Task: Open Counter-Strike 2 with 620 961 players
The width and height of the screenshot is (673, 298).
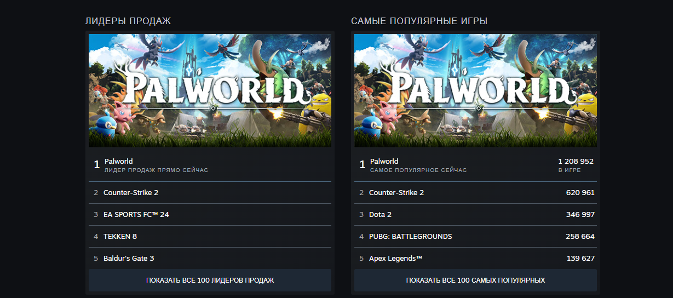Action: (475, 193)
